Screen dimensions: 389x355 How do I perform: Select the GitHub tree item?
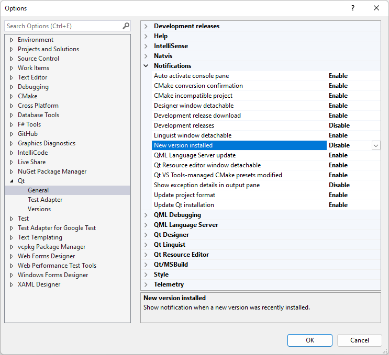pos(28,134)
